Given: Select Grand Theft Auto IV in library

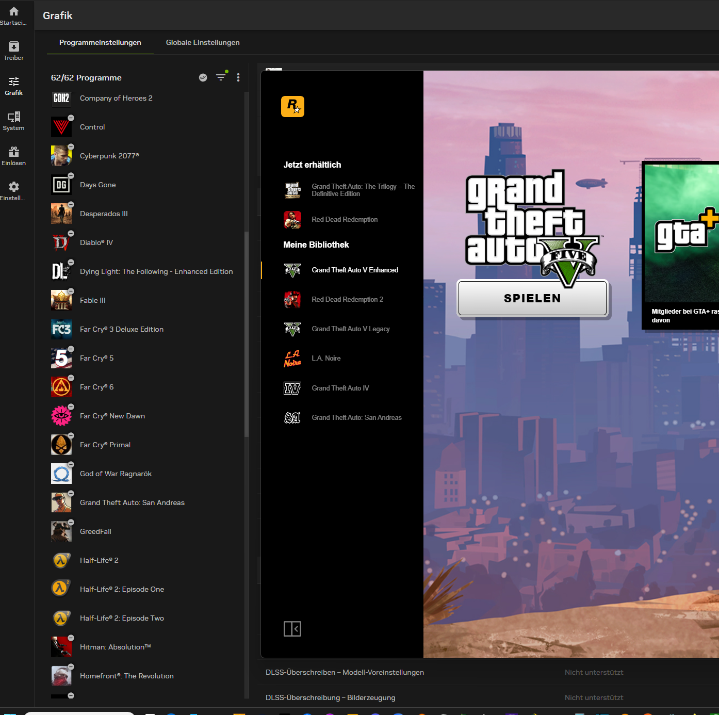Looking at the screenshot, I should click(342, 388).
